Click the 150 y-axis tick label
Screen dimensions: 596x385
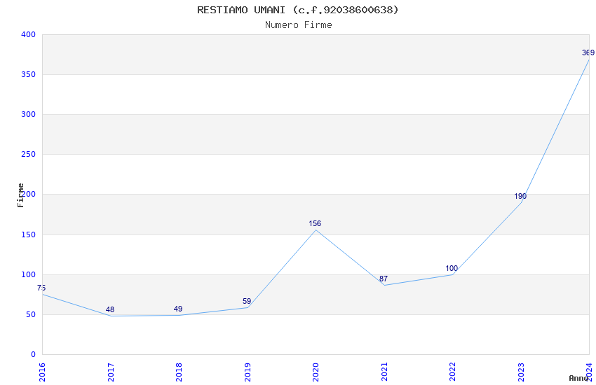28,235
